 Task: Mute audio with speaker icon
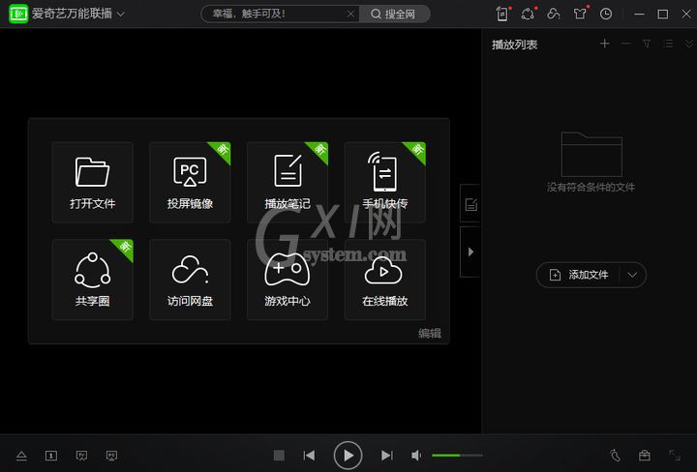(x=416, y=456)
